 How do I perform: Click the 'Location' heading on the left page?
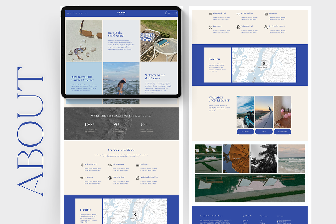point(85,210)
